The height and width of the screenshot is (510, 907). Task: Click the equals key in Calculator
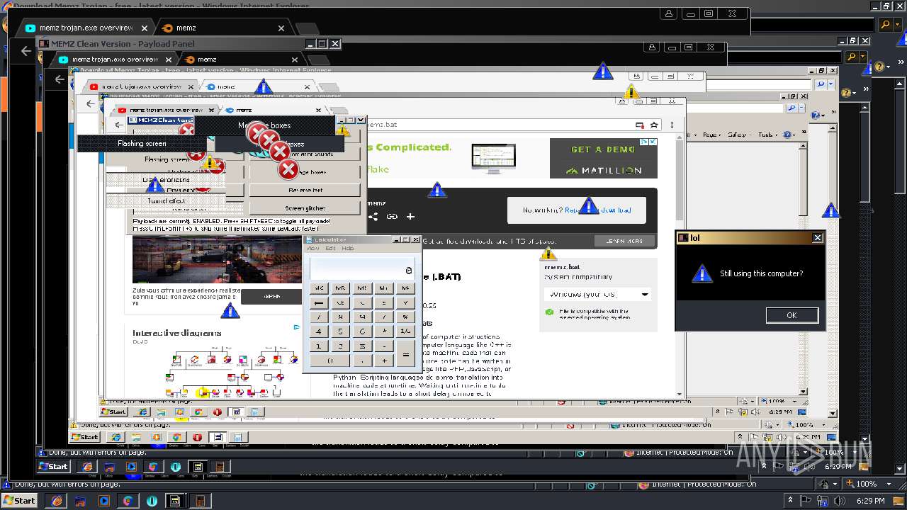click(x=406, y=353)
